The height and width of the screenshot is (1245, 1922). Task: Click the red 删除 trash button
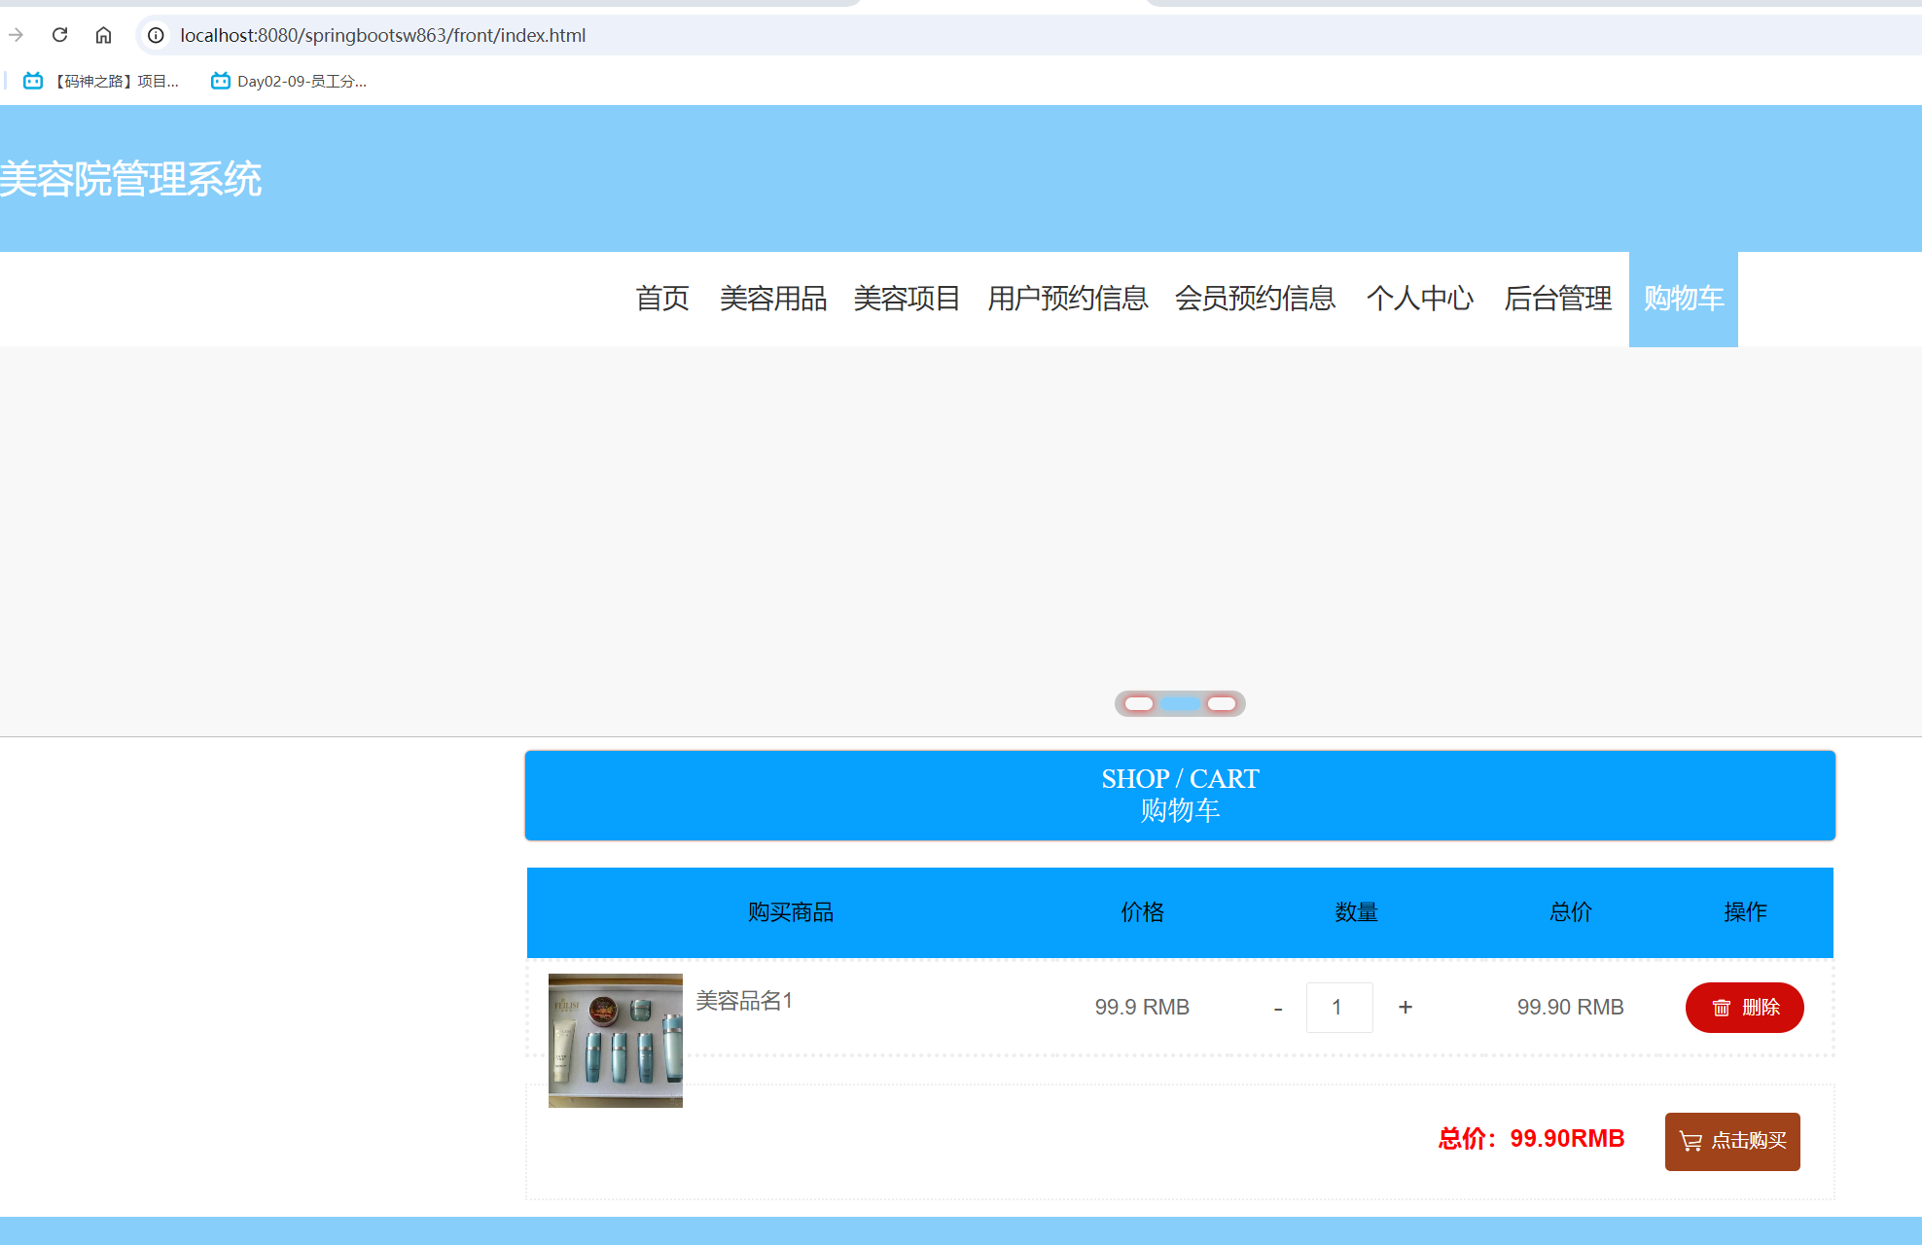coord(1744,1008)
